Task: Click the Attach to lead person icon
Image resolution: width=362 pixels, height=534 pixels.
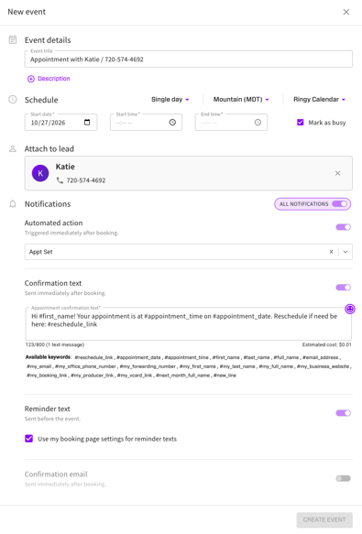Action: [x=13, y=148]
